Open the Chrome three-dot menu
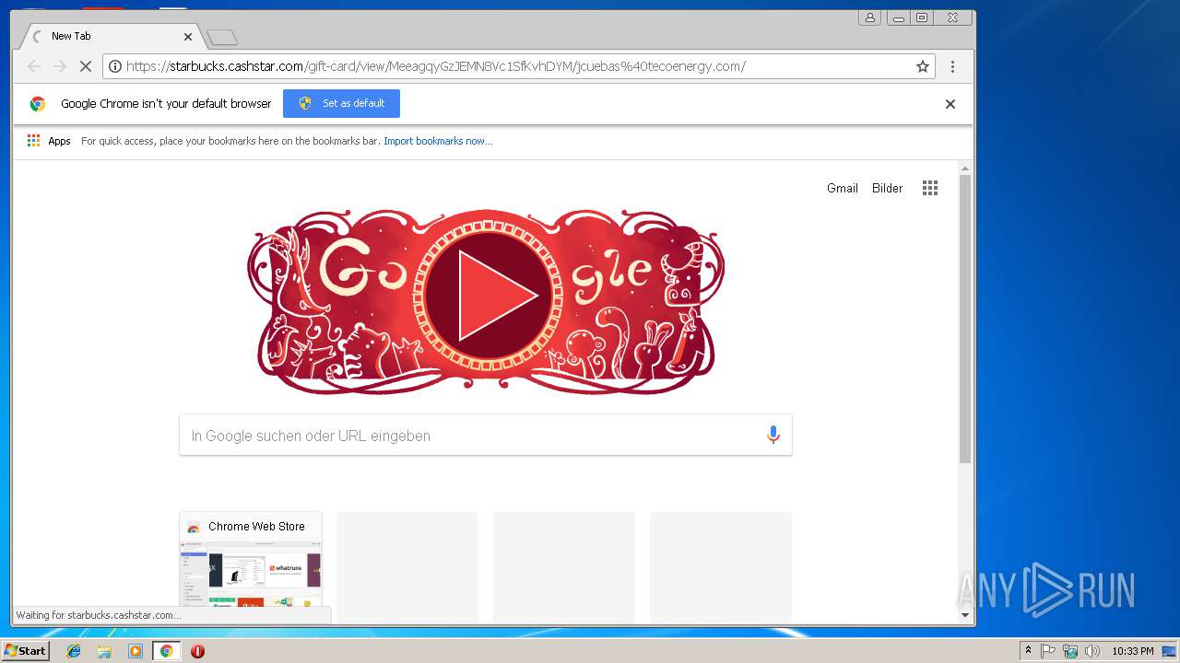 [952, 66]
